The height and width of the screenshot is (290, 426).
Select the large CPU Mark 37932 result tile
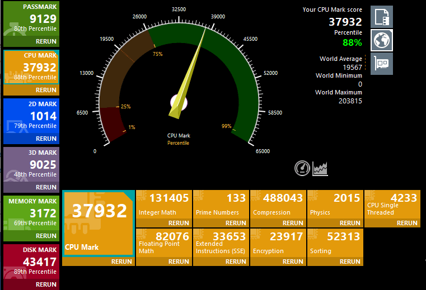tap(99, 224)
